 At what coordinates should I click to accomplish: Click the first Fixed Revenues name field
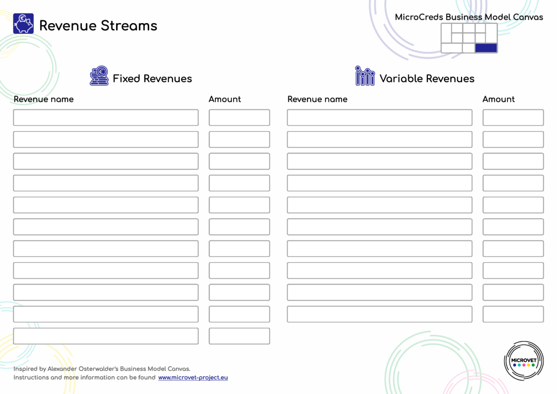(x=106, y=118)
